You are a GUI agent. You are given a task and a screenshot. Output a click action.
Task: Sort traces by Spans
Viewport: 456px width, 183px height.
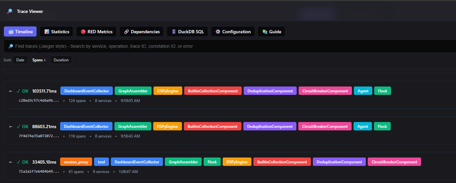39,60
